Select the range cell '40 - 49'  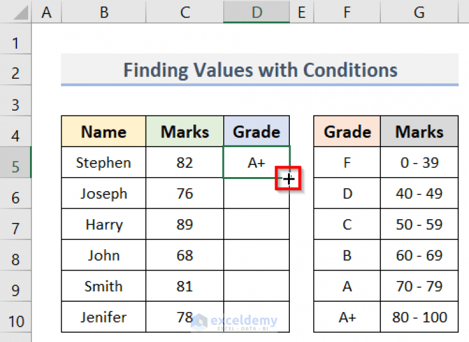(x=419, y=194)
